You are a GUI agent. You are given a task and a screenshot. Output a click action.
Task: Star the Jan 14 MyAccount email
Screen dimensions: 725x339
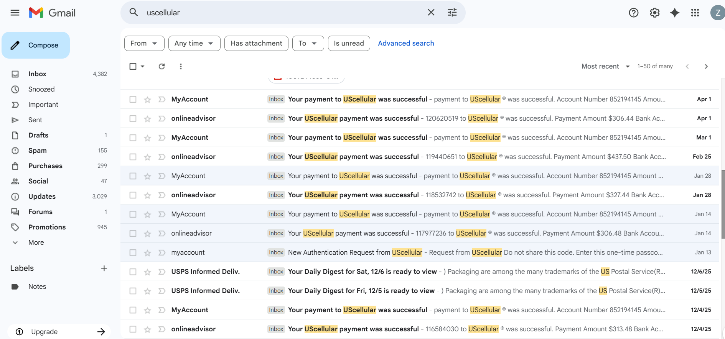[x=147, y=215]
